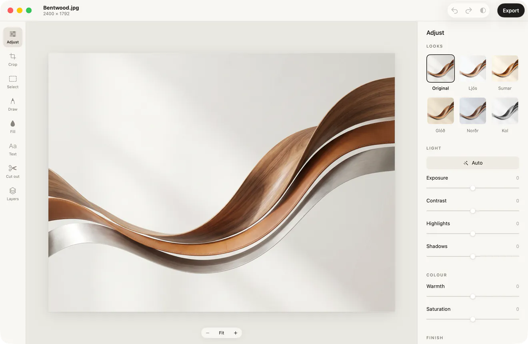This screenshot has width=528, height=344.
Task: Pick the Fill droplet tool
Action: (13, 127)
